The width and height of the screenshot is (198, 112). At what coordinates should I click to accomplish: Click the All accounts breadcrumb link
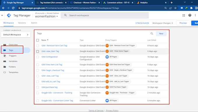(x=40, y=13)
